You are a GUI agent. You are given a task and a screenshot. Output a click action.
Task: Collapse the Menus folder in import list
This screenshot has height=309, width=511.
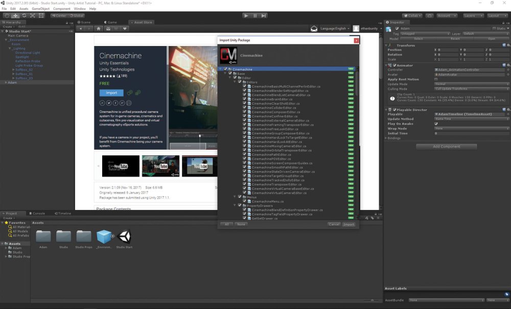pyautogui.click(x=235, y=197)
